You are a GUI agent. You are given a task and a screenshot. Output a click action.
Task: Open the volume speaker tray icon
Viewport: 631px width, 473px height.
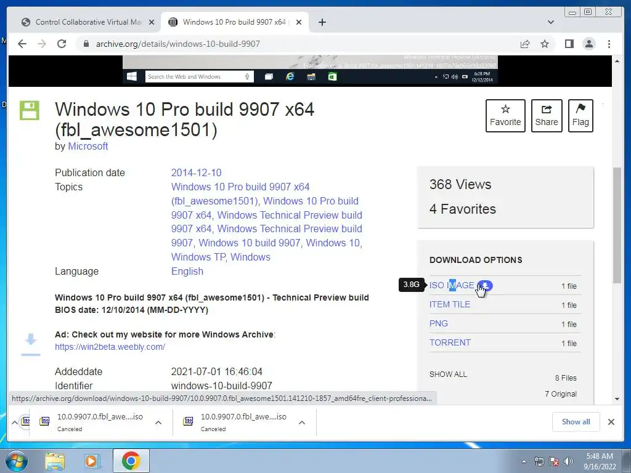click(569, 461)
